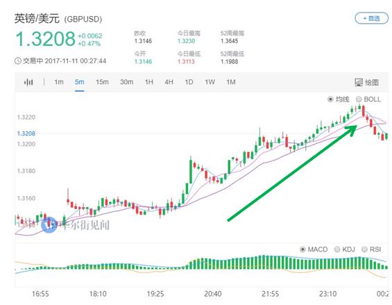Select the MACD indicator radio button
The image size is (392, 305).
(x=302, y=249)
